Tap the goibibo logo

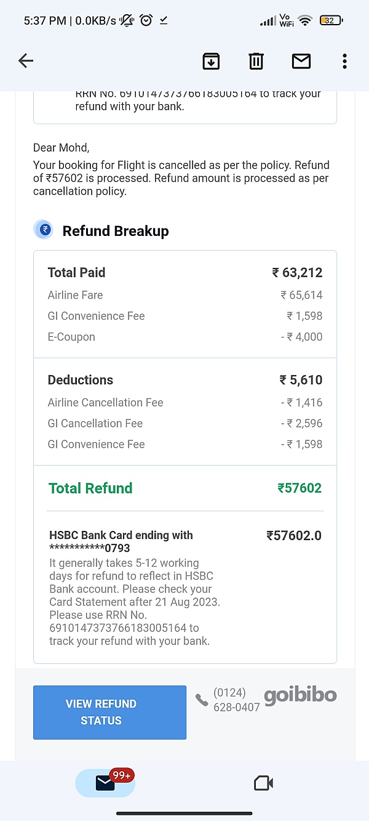click(x=300, y=695)
